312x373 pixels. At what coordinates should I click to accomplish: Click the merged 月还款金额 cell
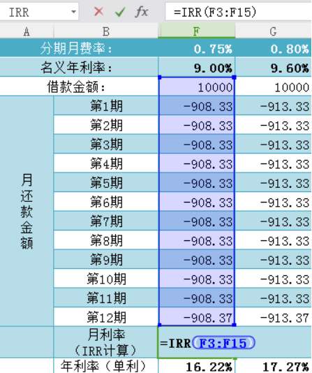[27, 211]
